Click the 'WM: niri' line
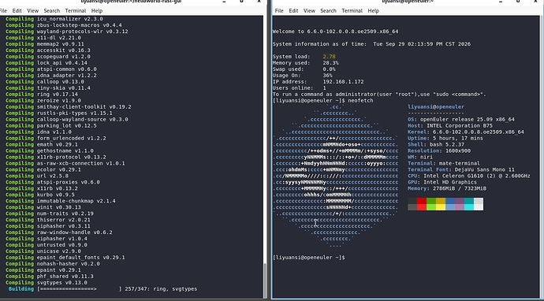The height and width of the screenshot is (301, 544). (420, 157)
